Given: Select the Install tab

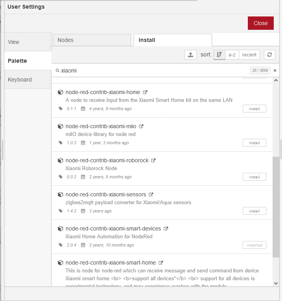Looking at the screenshot, I should coord(173,40).
